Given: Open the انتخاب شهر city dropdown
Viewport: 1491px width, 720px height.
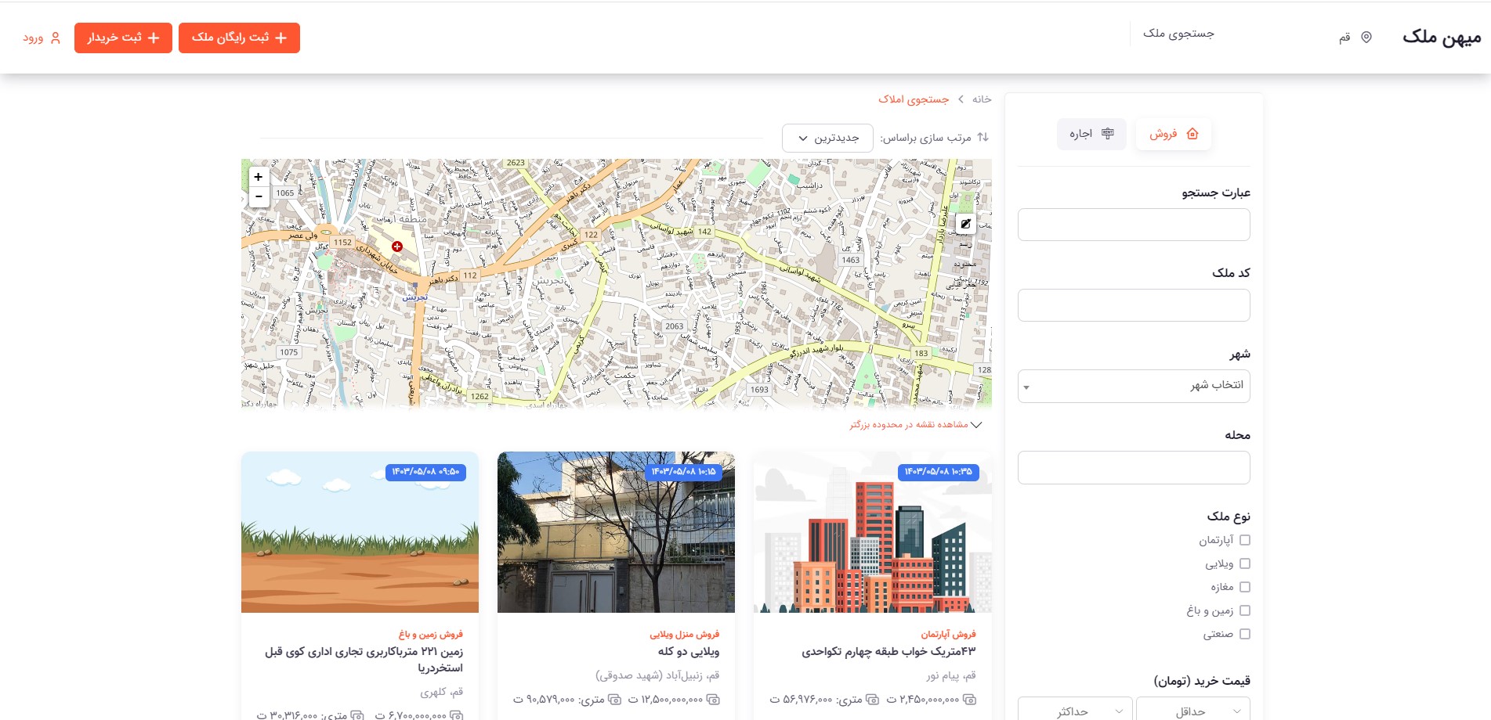Looking at the screenshot, I should pyautogui.click(x=1133, y=386).
